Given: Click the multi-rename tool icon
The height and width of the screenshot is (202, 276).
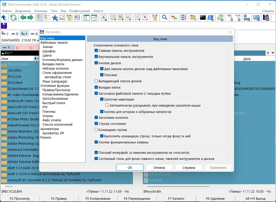Looking at the screenshot, I should [184, 18].
